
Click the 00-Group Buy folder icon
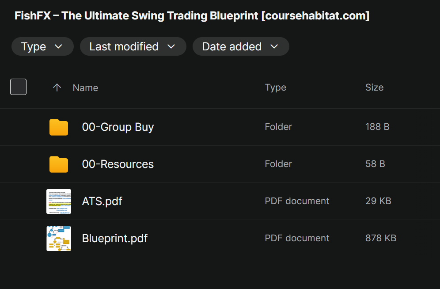pos(58,127)
